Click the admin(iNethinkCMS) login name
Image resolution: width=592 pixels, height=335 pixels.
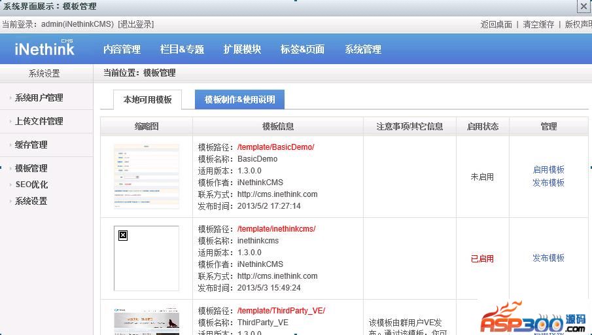click(x=77, y=25)
